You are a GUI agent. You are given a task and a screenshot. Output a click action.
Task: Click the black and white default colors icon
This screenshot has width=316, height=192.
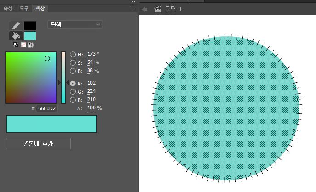[x=15, y=45]
